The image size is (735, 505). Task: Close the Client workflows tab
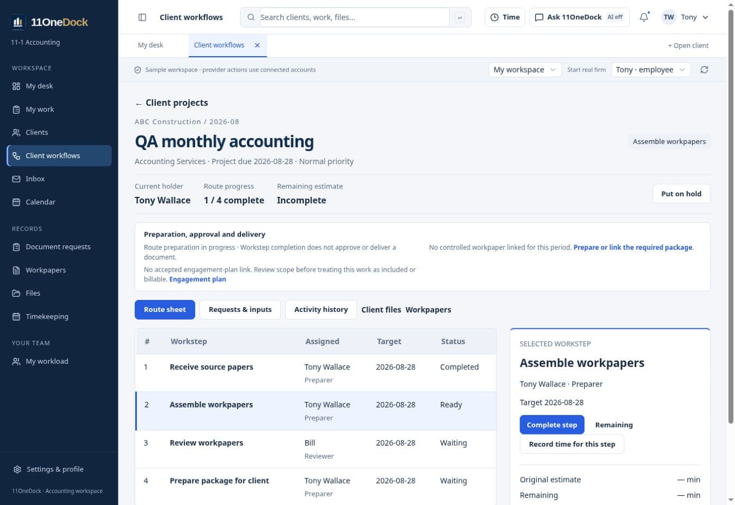click(x=257, y=45)
